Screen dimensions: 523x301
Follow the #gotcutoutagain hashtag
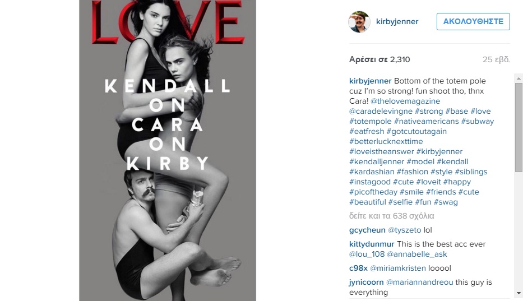(416, 132)
